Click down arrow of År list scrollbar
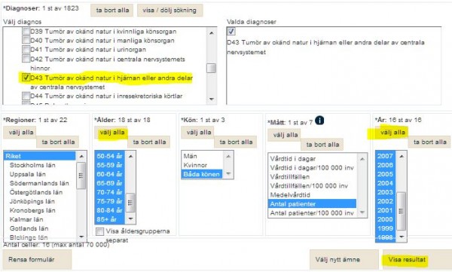 tap(402, 237)
